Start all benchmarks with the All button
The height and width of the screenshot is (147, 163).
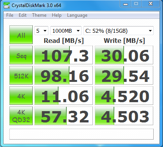point(21,35)
